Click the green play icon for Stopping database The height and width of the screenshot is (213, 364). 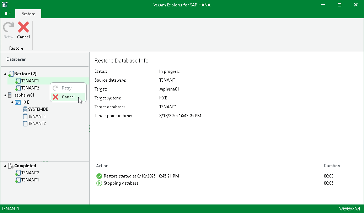point(99,183)
